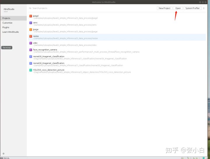Click the jpegd project path text
This screenshot has height=159, width=210.
pos(65,18)
